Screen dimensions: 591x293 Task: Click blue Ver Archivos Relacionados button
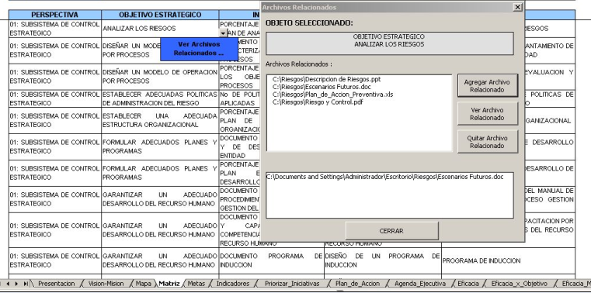199,49
